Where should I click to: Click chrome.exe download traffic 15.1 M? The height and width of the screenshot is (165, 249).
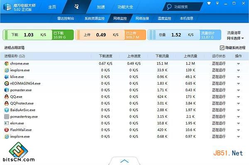162,64
